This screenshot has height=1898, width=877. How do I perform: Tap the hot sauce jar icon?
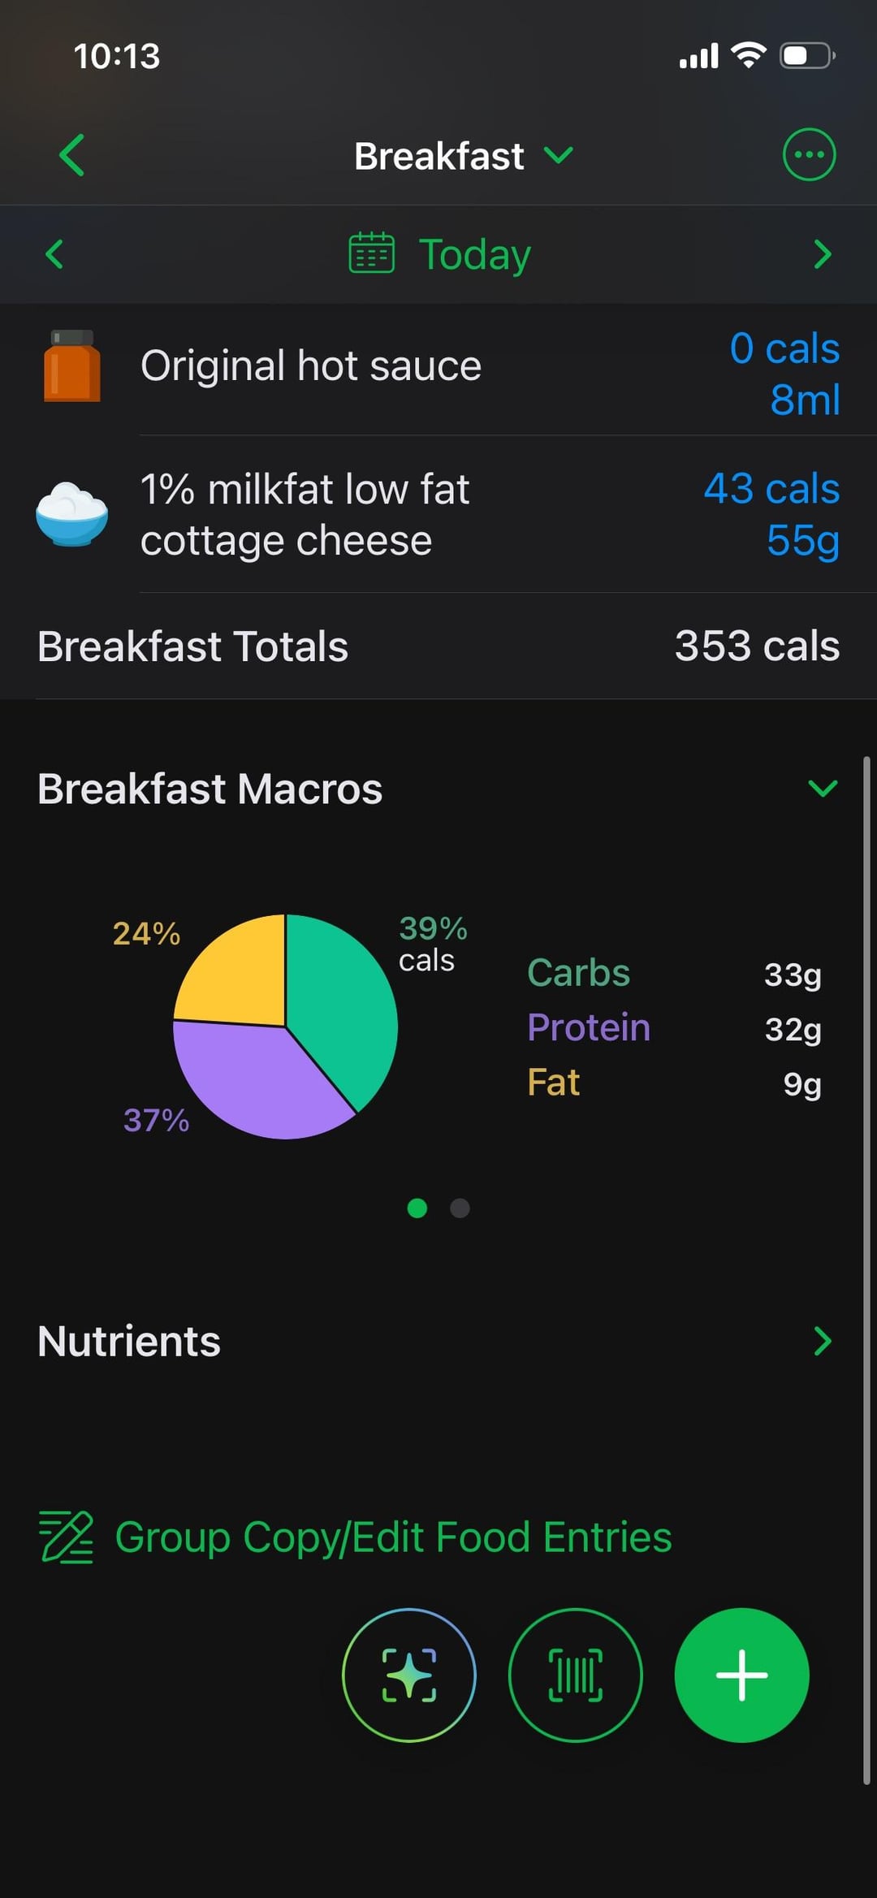pyautogui.click(x=72, y=366)
